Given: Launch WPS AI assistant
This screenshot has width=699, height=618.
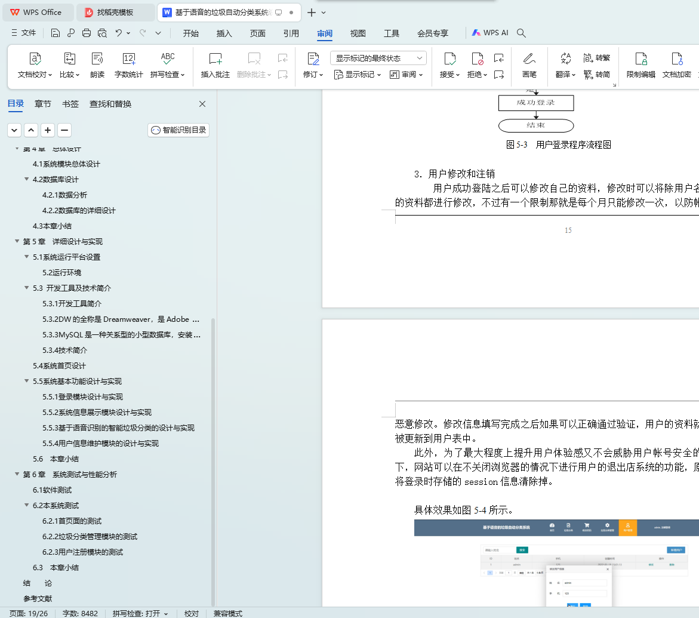Looking at the screenshot, I should point(490,33).
